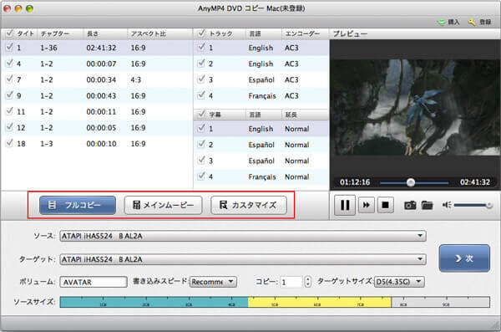The height and width of the screenshot is (332, 501).
Task: Select chapter range 1-3 of title 18
Action: pos(46,144)
